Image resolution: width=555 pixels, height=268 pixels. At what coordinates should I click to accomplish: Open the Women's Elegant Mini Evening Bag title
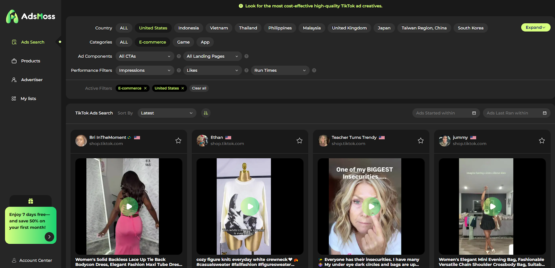coord(492,262)
